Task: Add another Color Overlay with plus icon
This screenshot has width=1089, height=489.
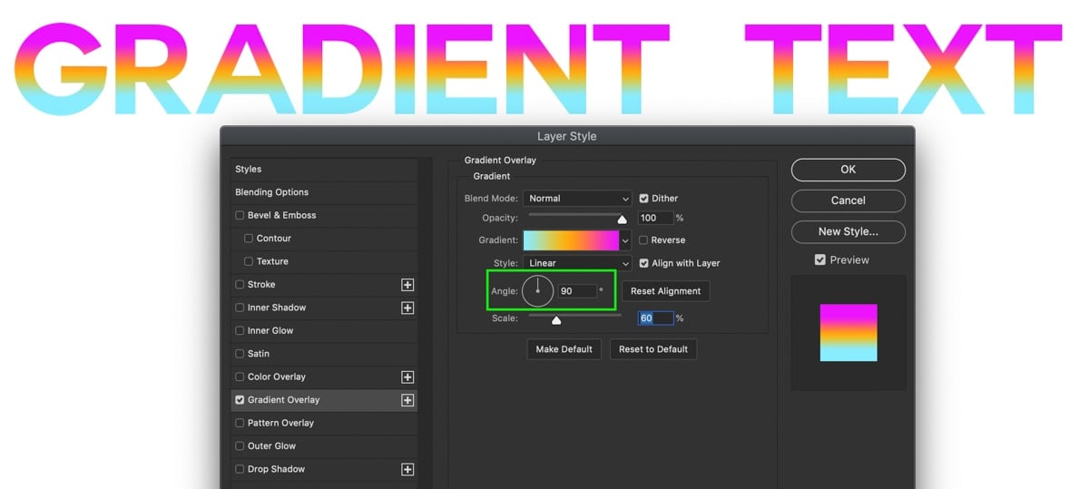Action: 407,377
